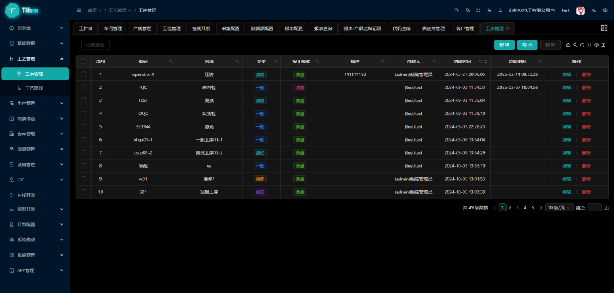This screenshot has width=614, height=293.
Task: Open the language translation switcher icon
Action: point(489,10)
